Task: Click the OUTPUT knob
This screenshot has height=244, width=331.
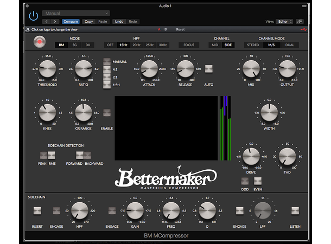Action: tap(287, 69)
